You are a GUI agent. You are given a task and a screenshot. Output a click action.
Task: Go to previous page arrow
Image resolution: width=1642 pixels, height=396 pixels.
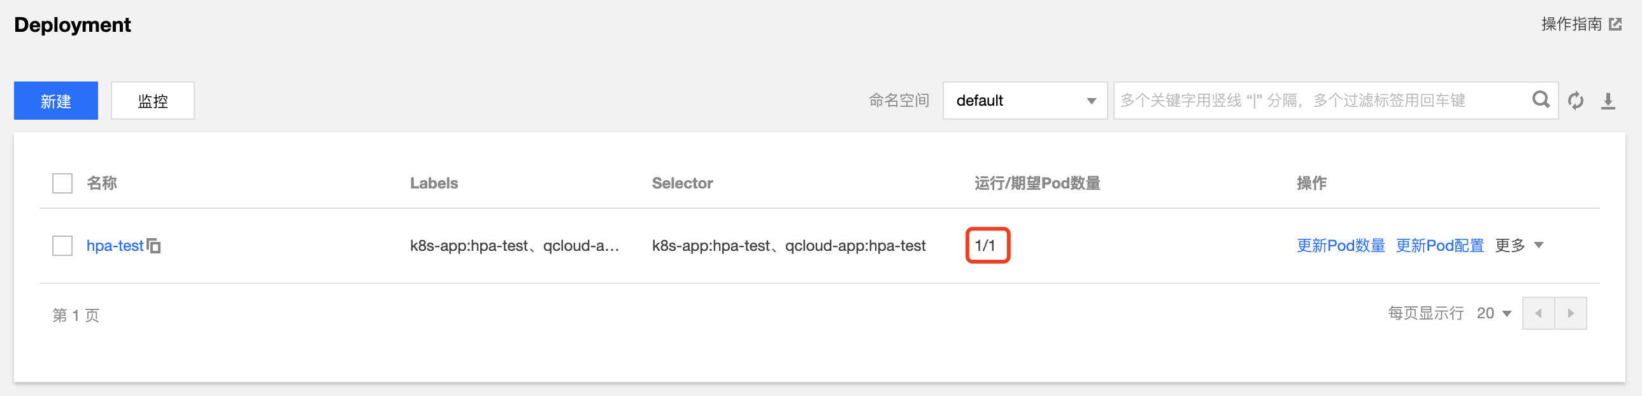[x=1538, y=313]
